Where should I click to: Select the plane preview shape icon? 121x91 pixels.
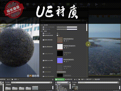point(33,76)
